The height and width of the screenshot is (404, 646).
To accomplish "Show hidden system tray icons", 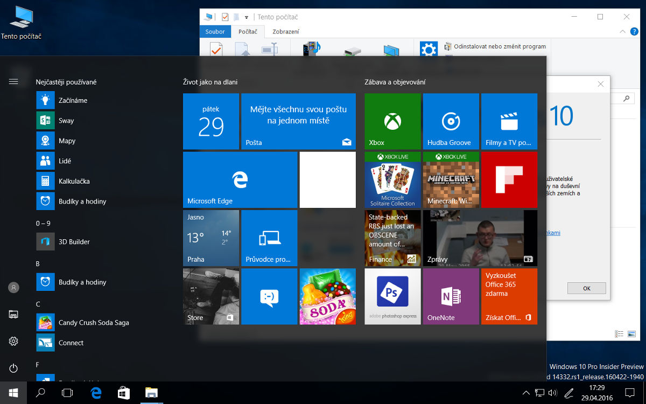I will (x=526, y=393).
